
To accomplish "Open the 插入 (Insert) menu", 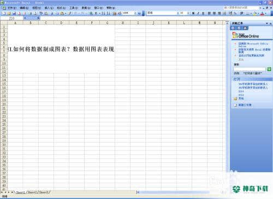I will pos(49,8).
